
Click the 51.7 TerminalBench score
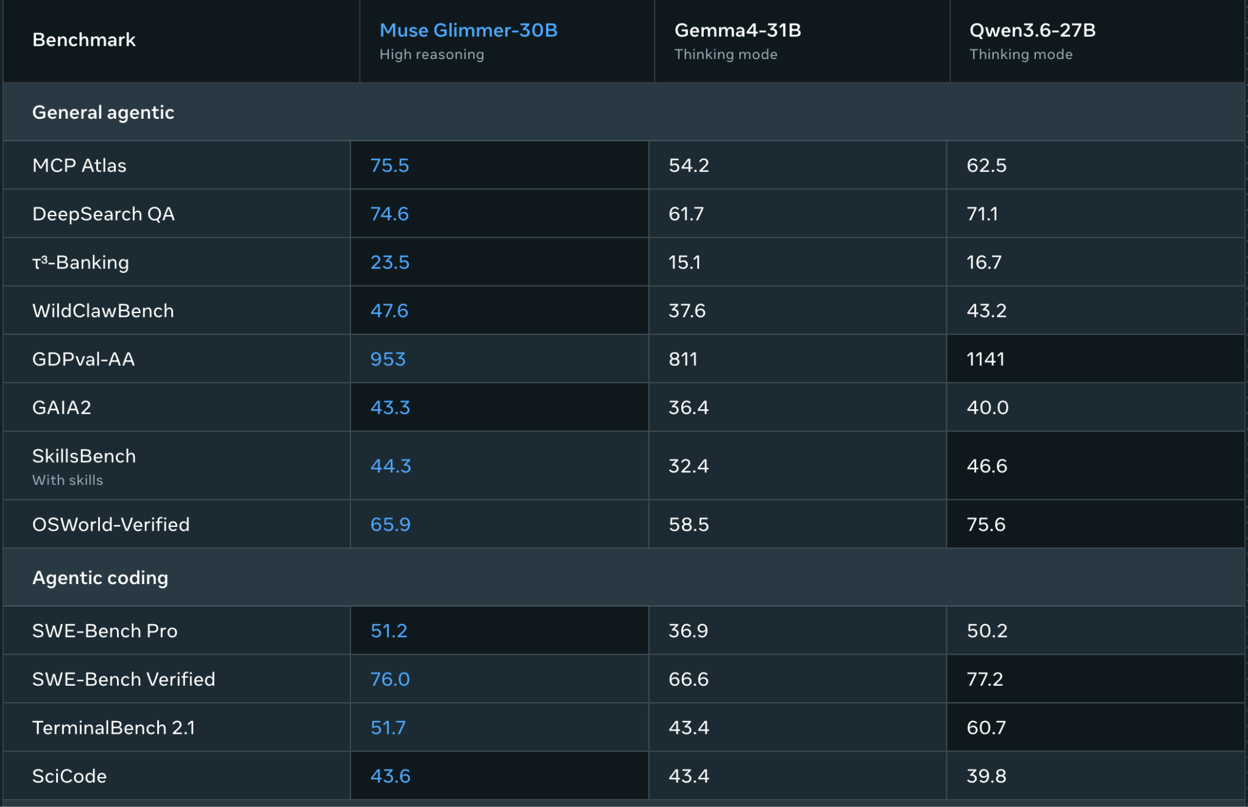(x=388, y=727)
